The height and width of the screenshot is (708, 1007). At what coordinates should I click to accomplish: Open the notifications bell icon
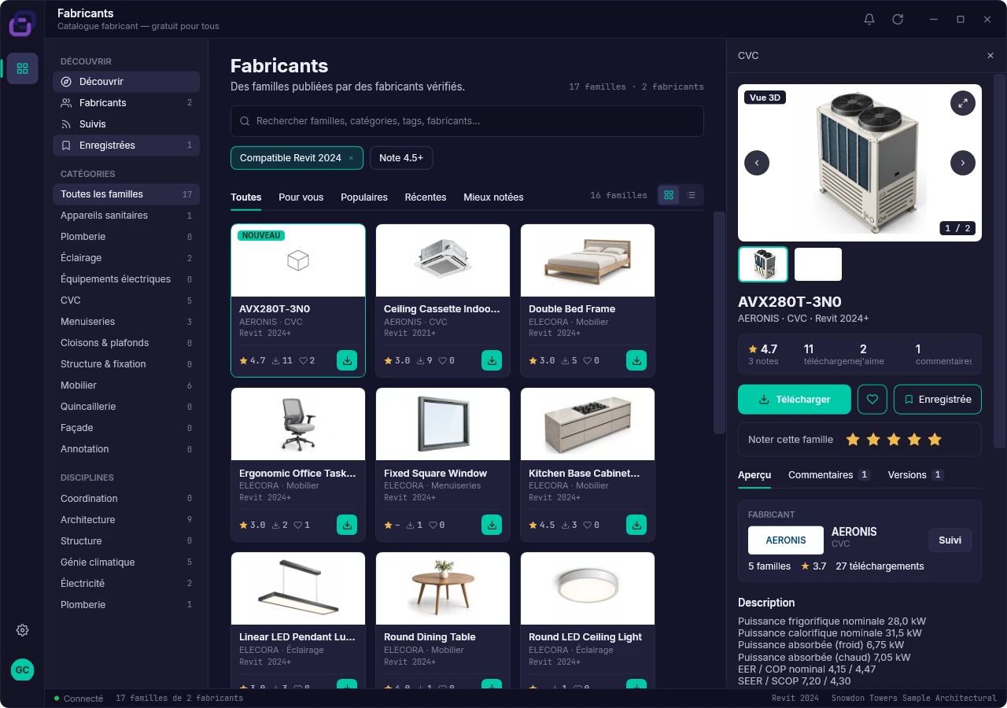[x=869, y=19]
